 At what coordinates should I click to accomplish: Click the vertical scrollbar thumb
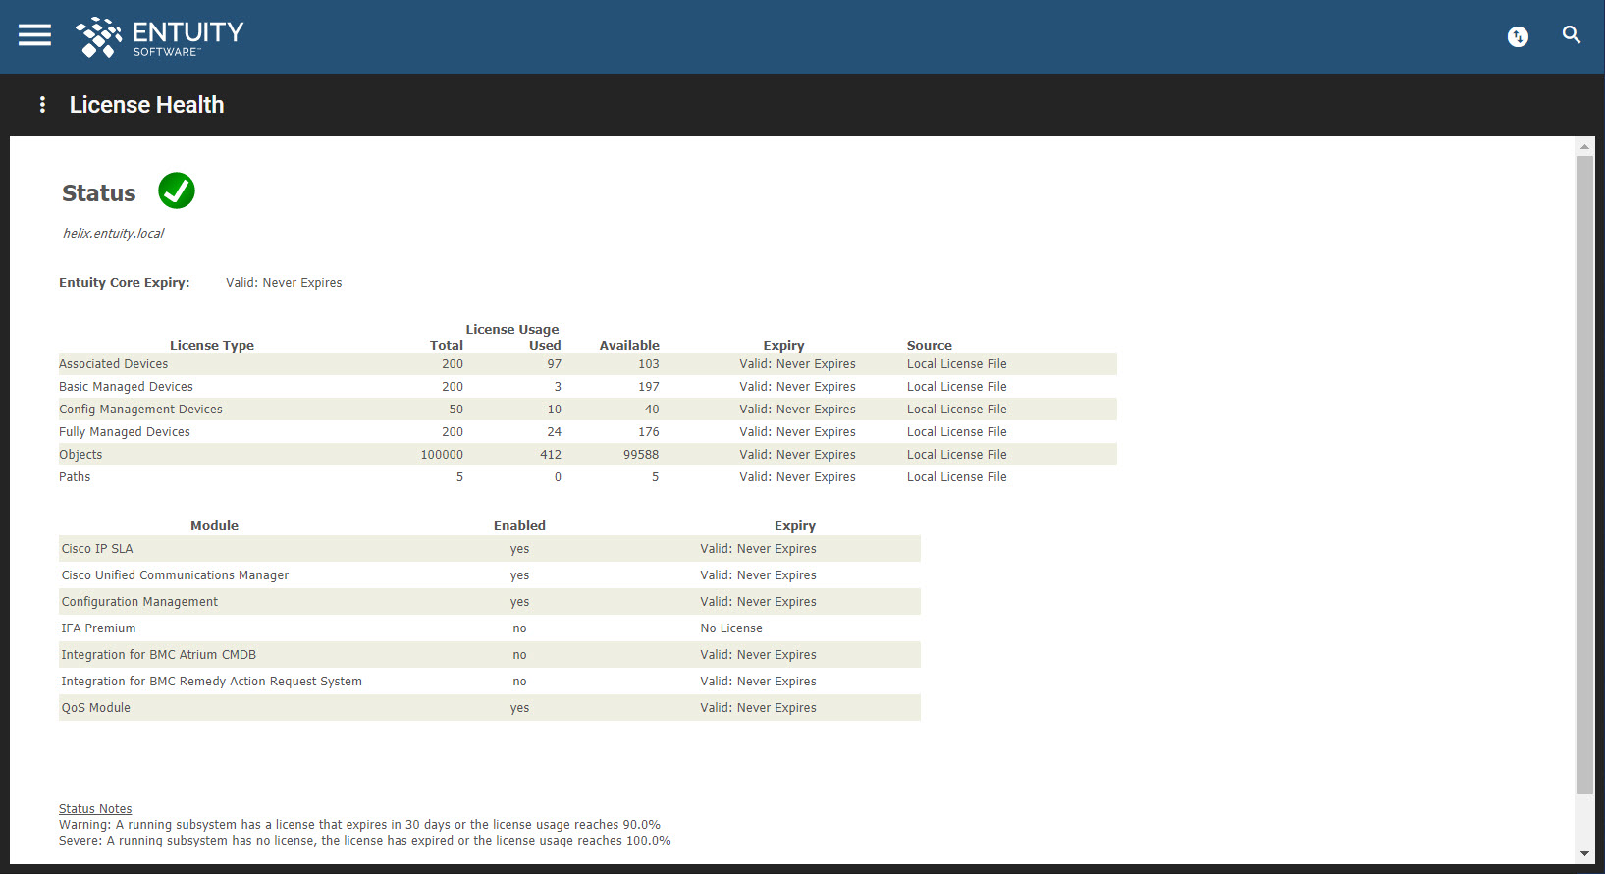[x=1584, y=474]
